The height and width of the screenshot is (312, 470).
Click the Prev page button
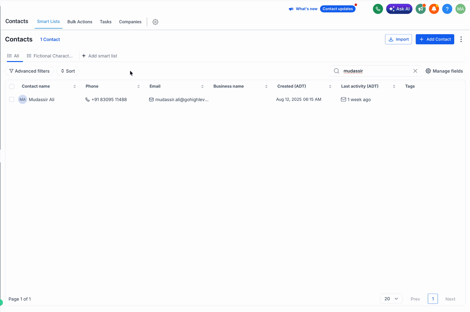pos(415,299)
